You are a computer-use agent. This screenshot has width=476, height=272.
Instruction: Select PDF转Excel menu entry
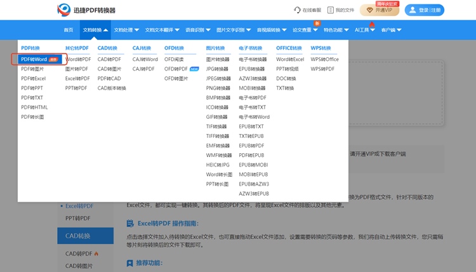(34, 78)
